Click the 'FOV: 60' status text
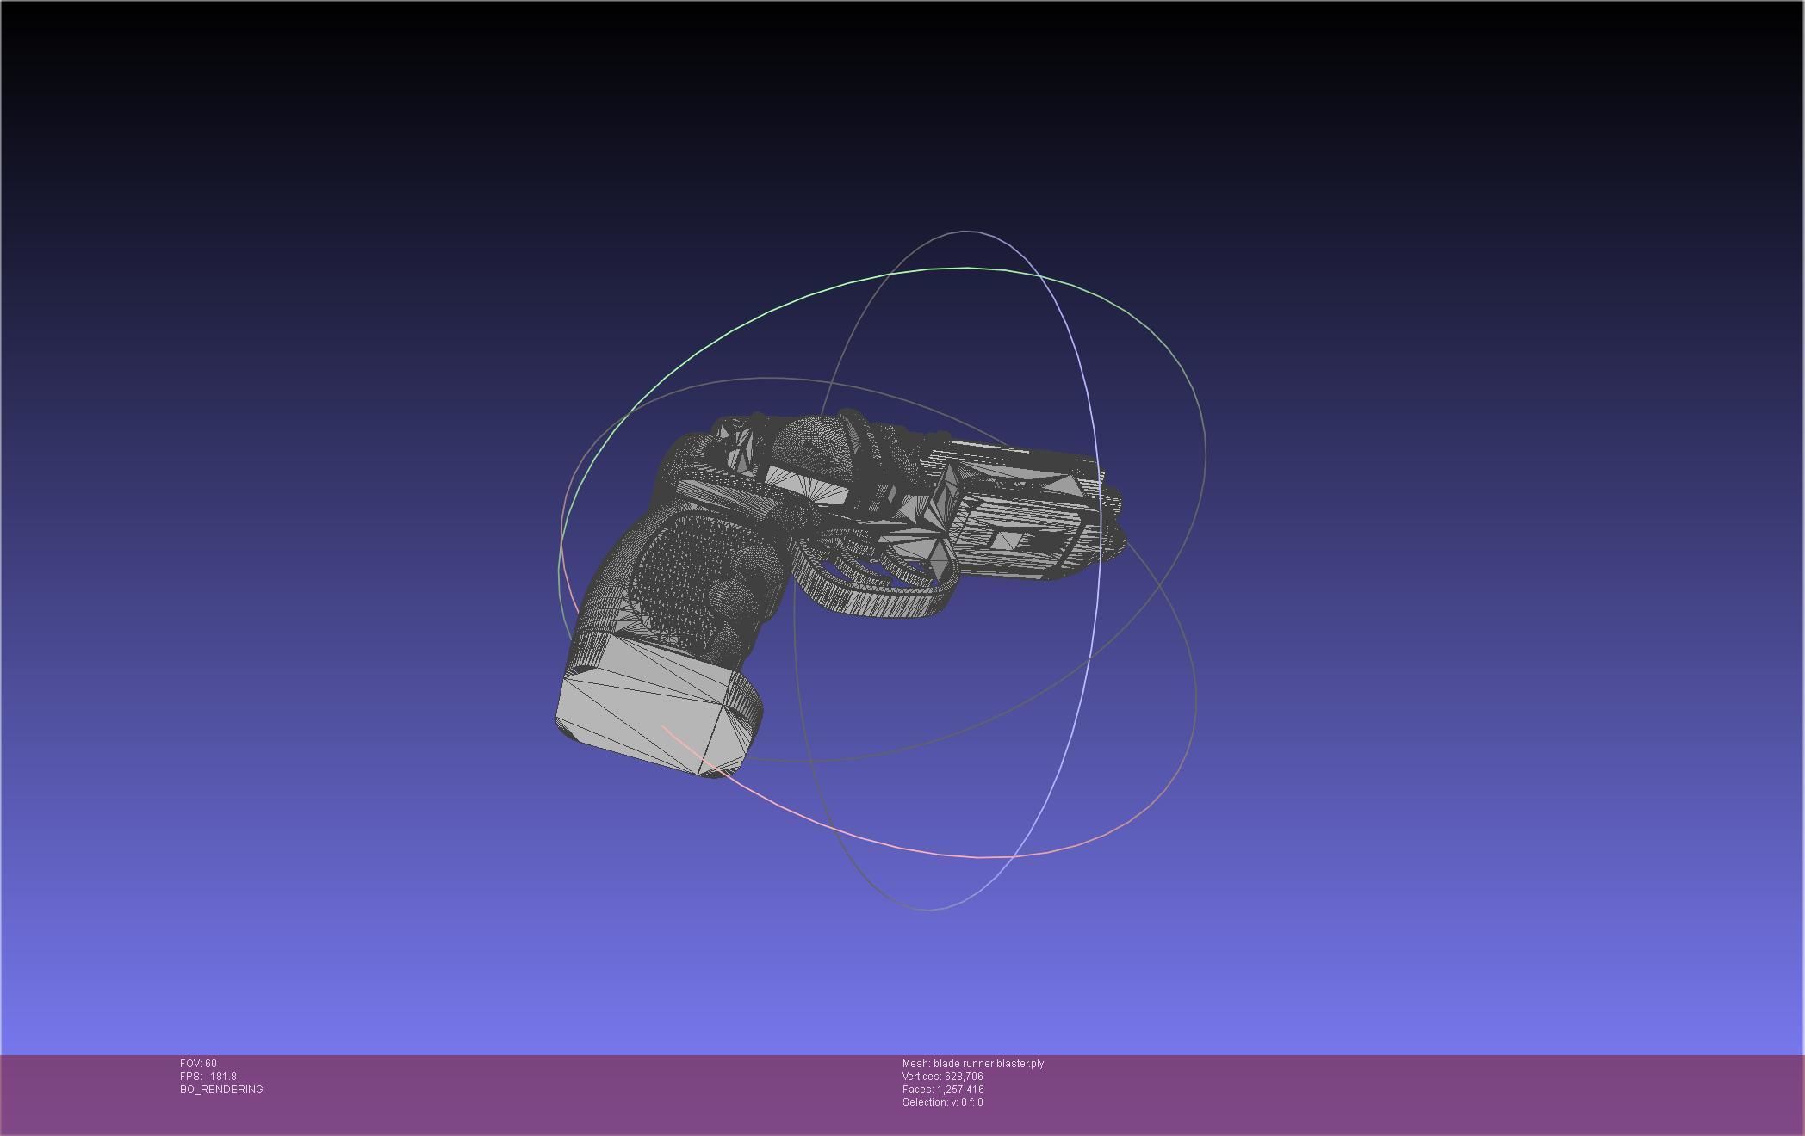The height and width of the screenshot is (1136, 1805). tap(198, 1064)
